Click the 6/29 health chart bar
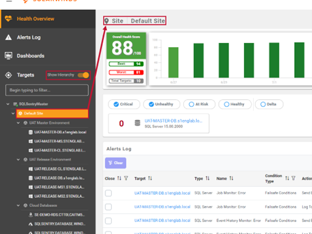The width and height of the screenshot is (312, 234). tap(224, 60)
